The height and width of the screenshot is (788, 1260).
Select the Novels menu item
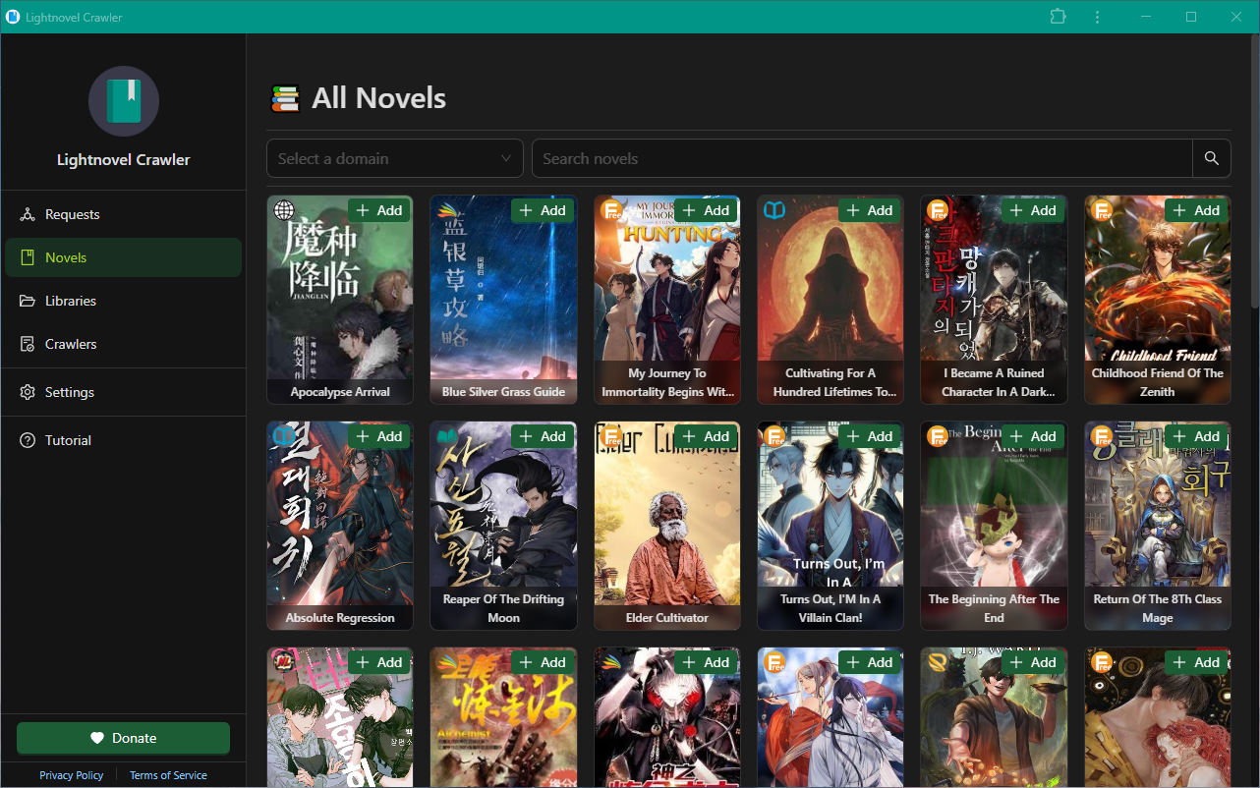pyautogui.click(x=124, y=257)
